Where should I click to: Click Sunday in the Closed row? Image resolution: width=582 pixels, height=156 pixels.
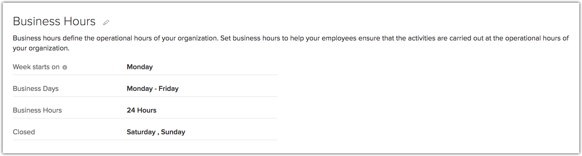173,132
